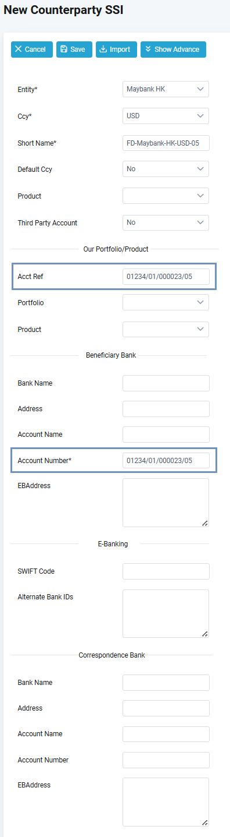
Task: Click the Acct Ref input field
Action: click(166, 276)
